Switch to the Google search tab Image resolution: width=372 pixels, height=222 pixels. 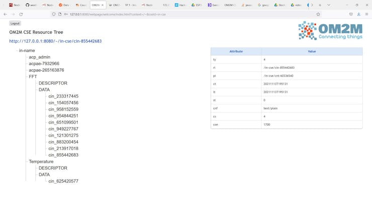pos(263,5)
